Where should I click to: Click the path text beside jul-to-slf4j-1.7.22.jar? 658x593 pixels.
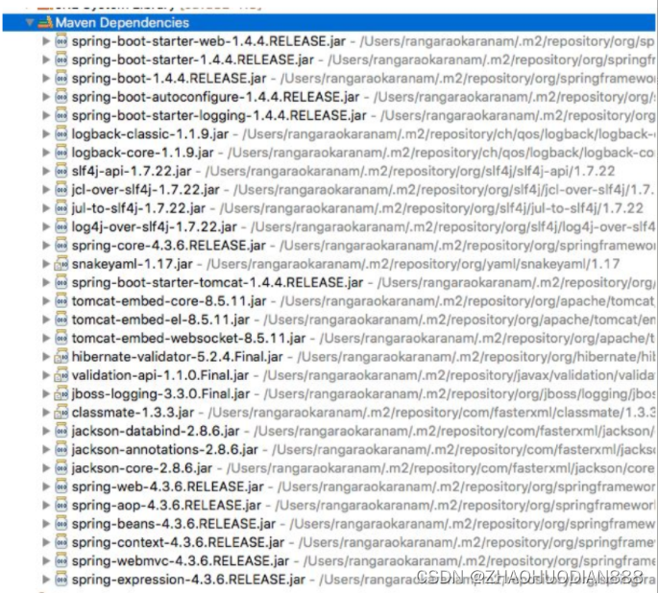point(431,209)
